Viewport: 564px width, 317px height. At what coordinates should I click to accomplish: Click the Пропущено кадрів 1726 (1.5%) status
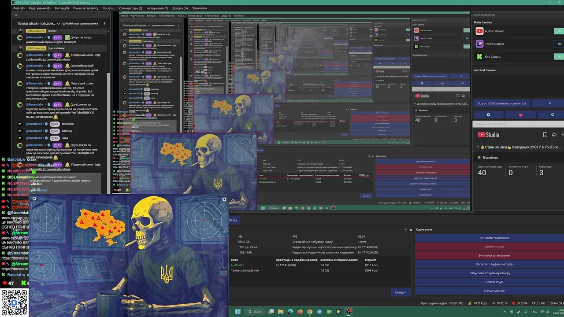(x=442, y=303)
